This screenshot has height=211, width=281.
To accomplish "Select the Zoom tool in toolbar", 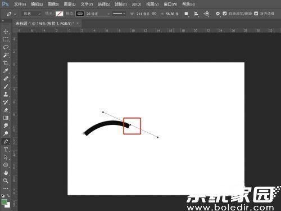I will [6, 181].
